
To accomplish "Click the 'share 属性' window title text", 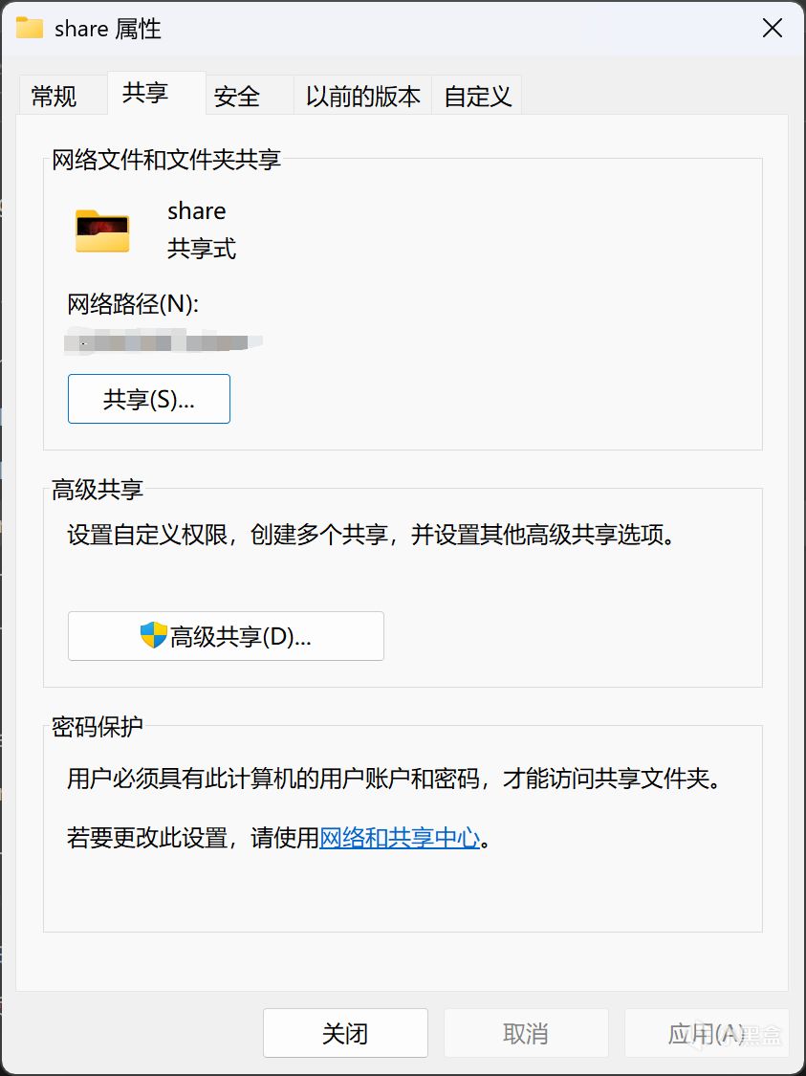I will pyautogui.click(x=108, y=29).
